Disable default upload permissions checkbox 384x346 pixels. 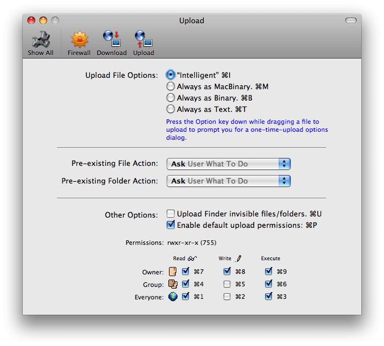(171, 225)
